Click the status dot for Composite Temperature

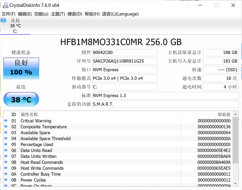tap(6, 127)
